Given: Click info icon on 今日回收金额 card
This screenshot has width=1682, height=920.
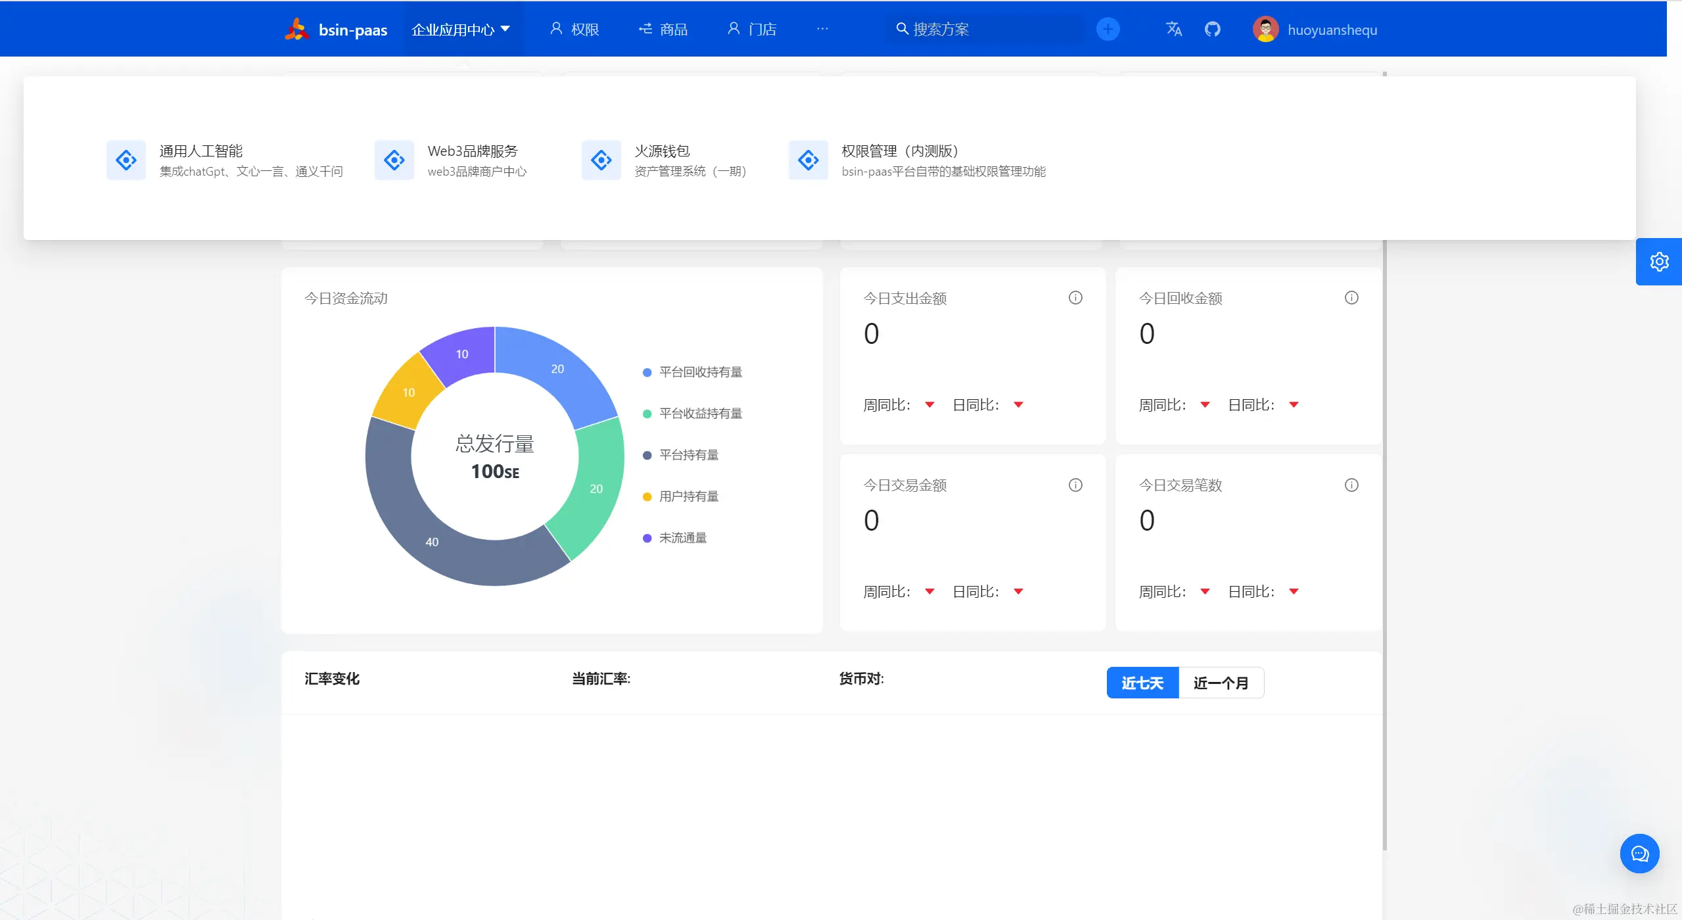Looking at the screenshot, I should pyautogui.click(x=1351, y=298).
